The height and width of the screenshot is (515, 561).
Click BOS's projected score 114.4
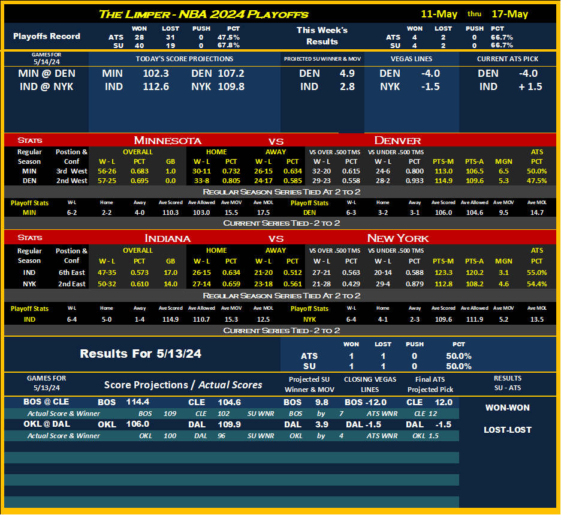tap(138, 402)
